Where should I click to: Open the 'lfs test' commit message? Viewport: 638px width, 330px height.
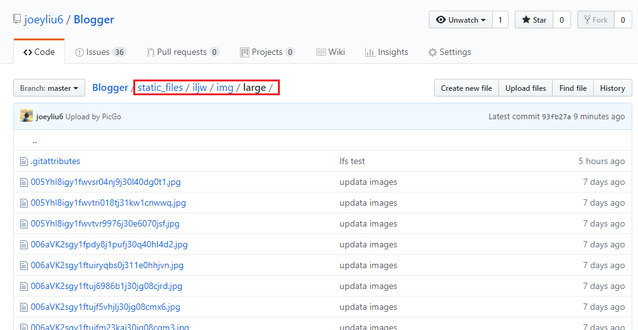pos(352,161)
